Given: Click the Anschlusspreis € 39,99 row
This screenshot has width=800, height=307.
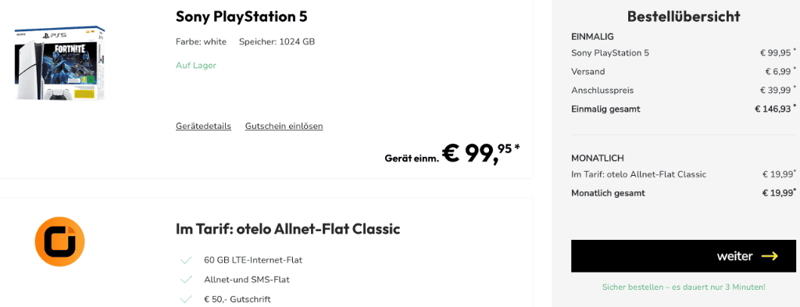Looking at the screenshot, I should [683, 91].
